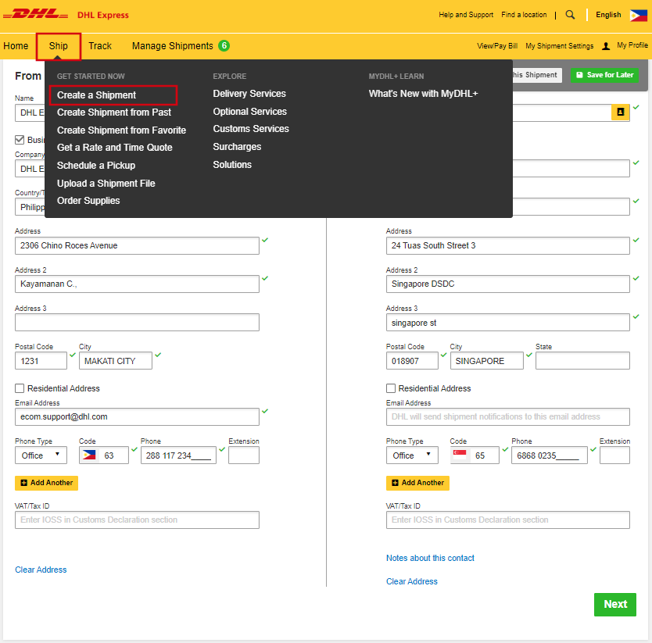Click receiver Add Another phone button
Image resolution: width=652 pixels, height=643 pixels.
[x=417, y=483]
